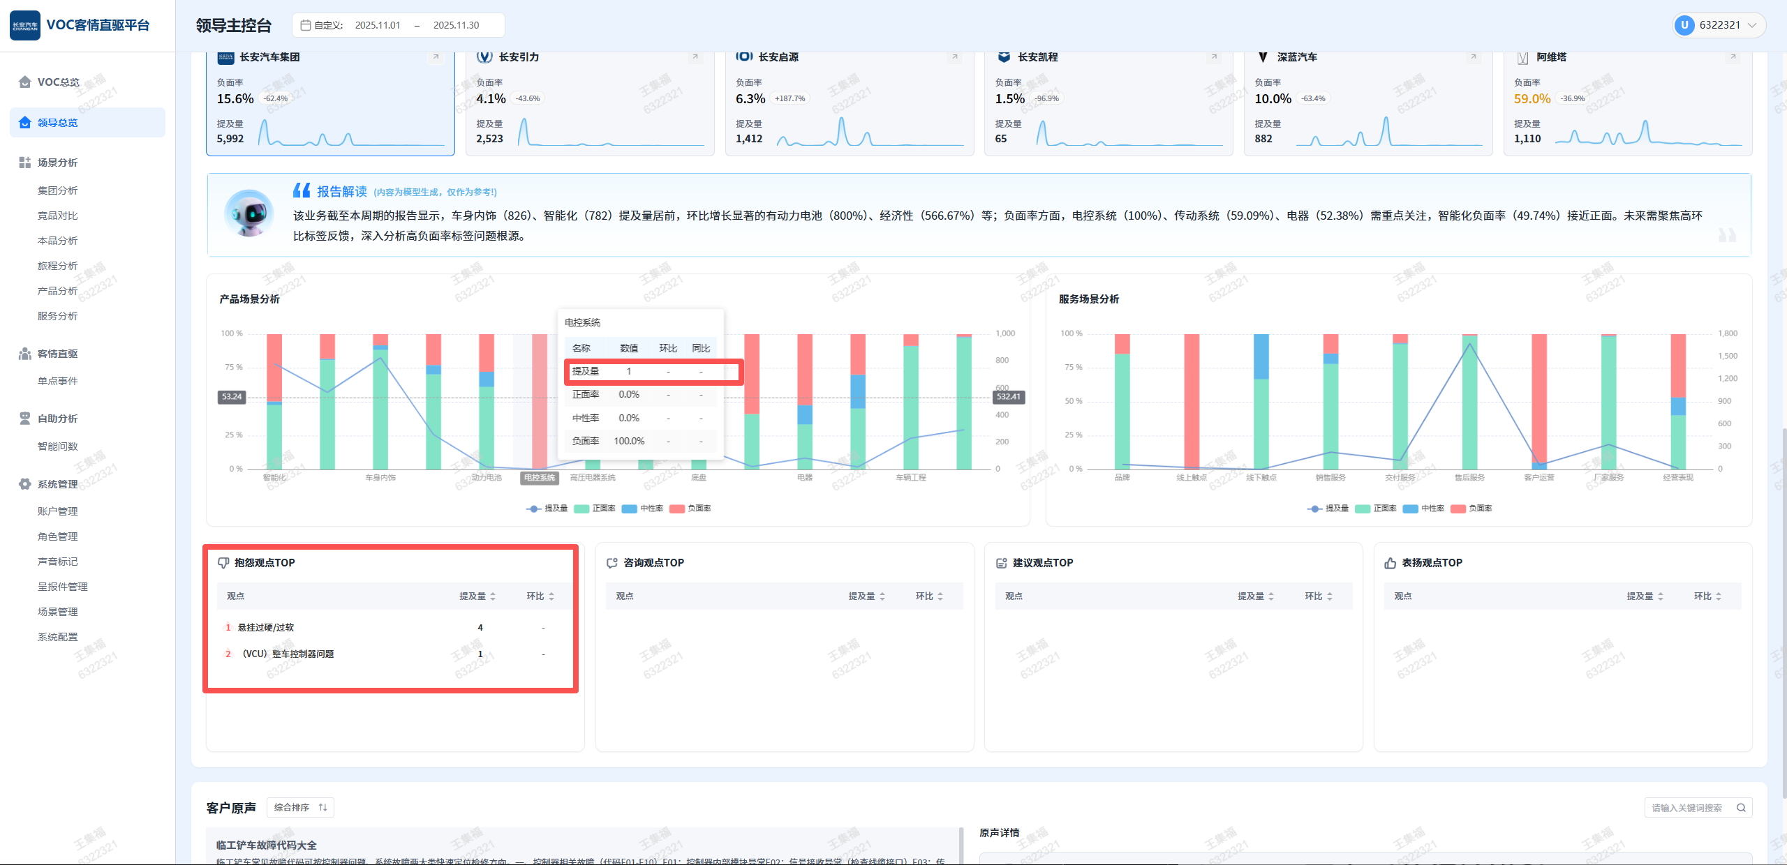Click the blue 中性率 legend swatch in product chart
The height and width of the screenshot is (865, 1787).
630,509
